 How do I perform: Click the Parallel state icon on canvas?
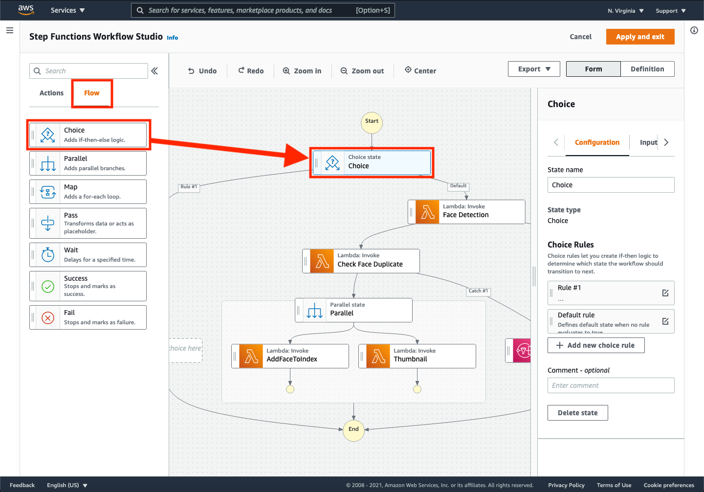(315, 310)
